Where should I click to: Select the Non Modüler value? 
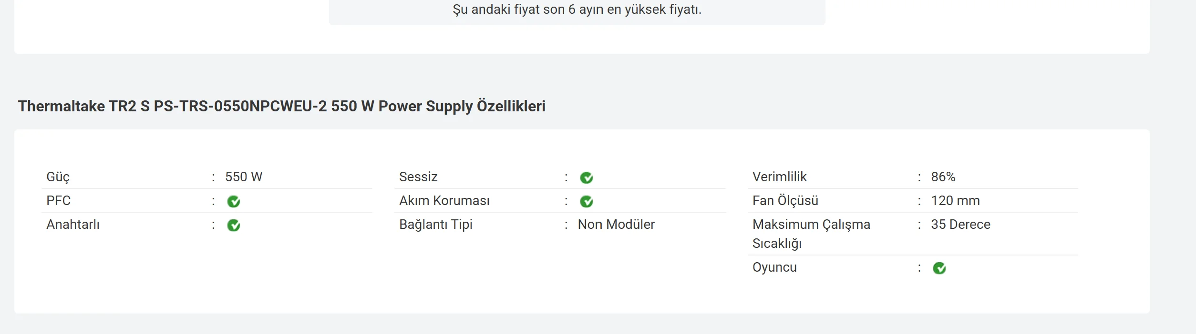click(616, 225)
